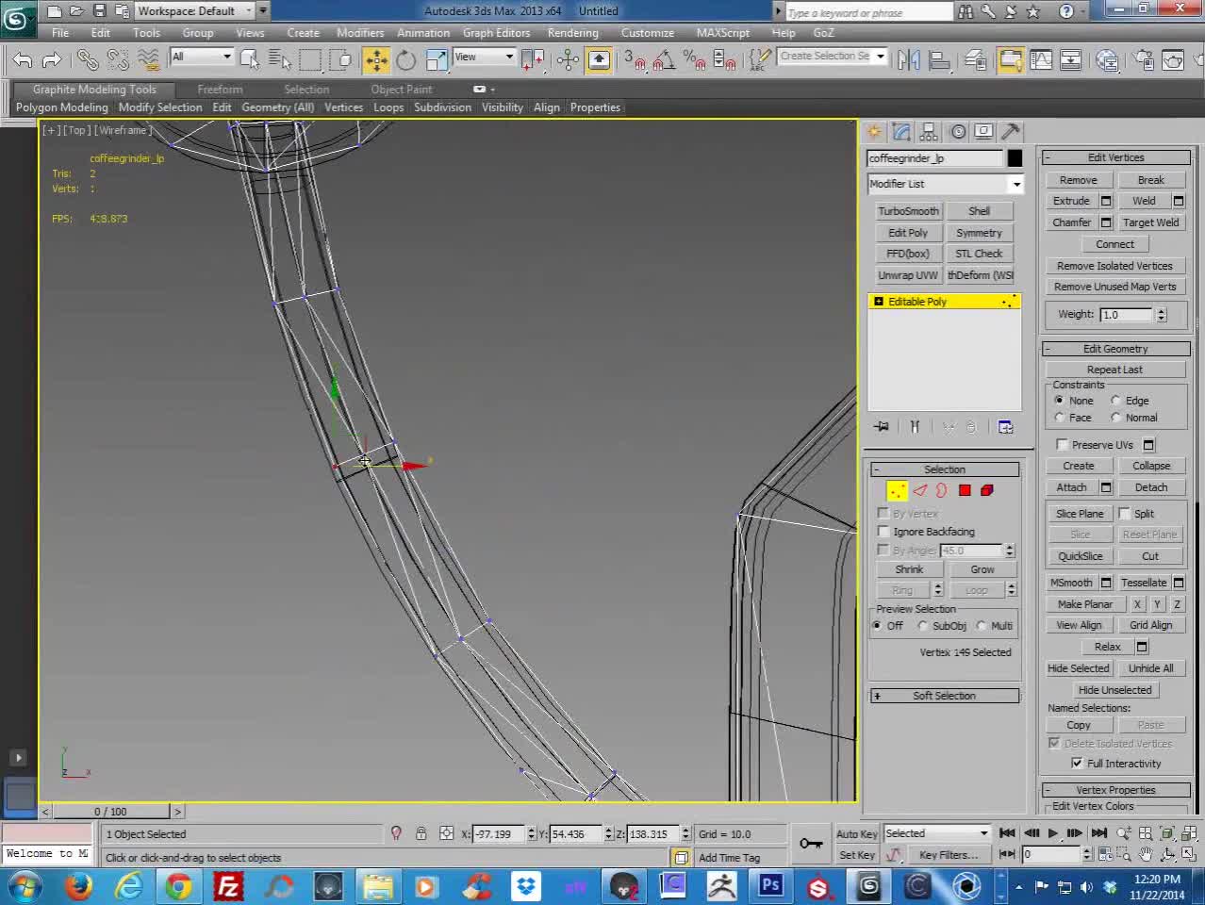
Task: Enable the Ignore Backfacing checkbox
Action: (883, 532)
